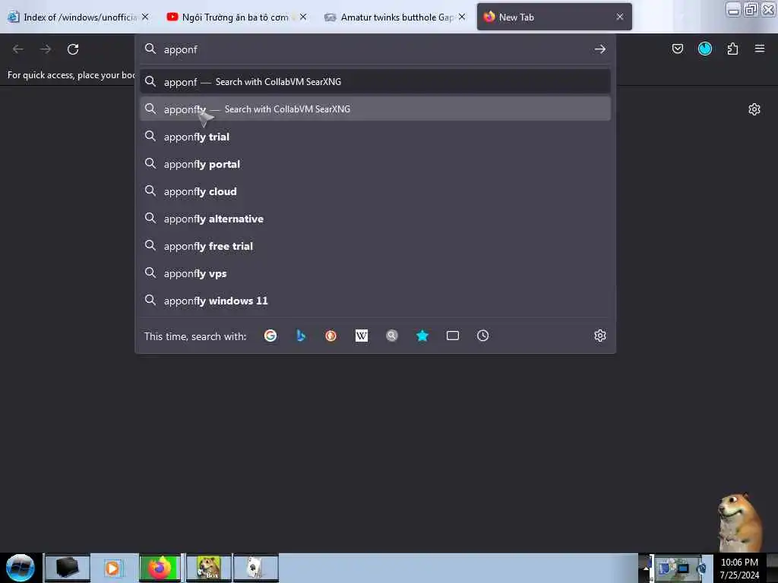Image resolution: width=778 pixels, height=583 pixels.
Task: Close the YouTube Ngôi Trường tab
Action: click(303, 17)
